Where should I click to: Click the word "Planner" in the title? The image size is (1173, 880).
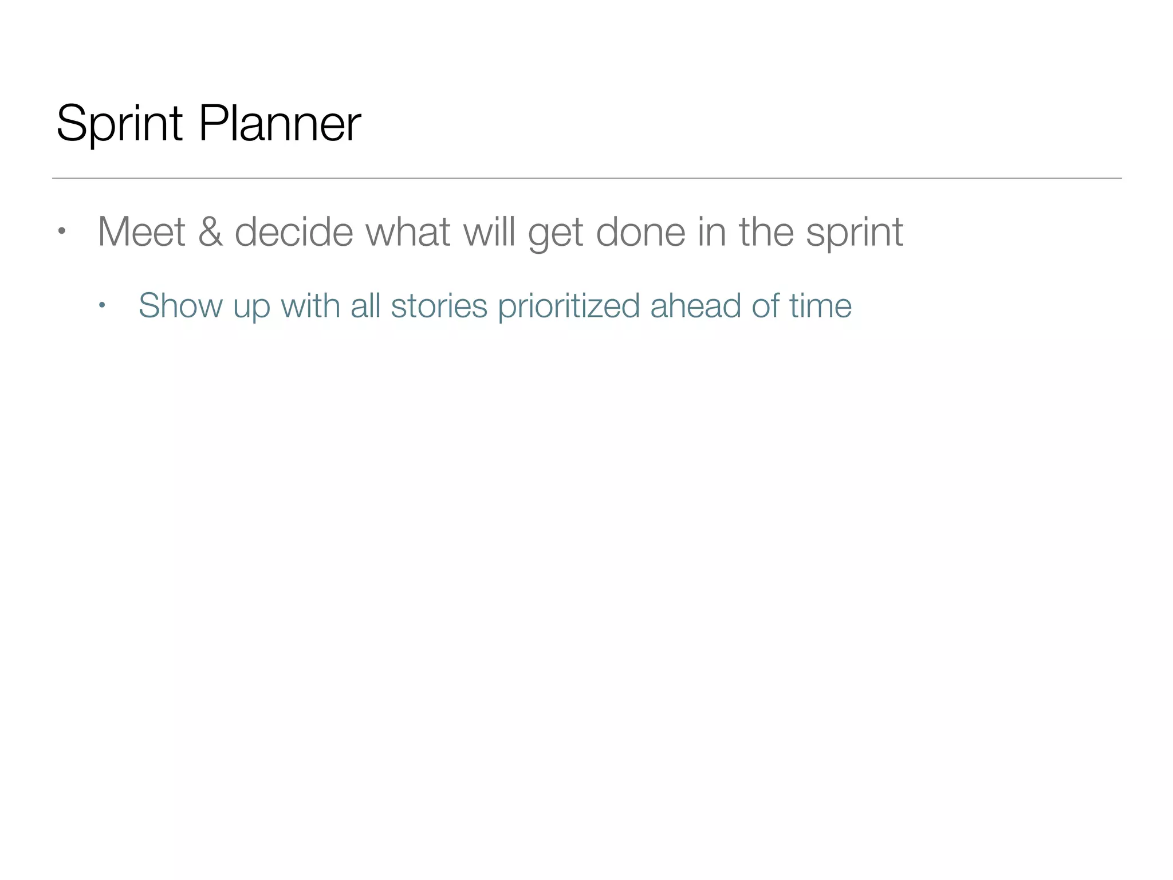[280, 123]
